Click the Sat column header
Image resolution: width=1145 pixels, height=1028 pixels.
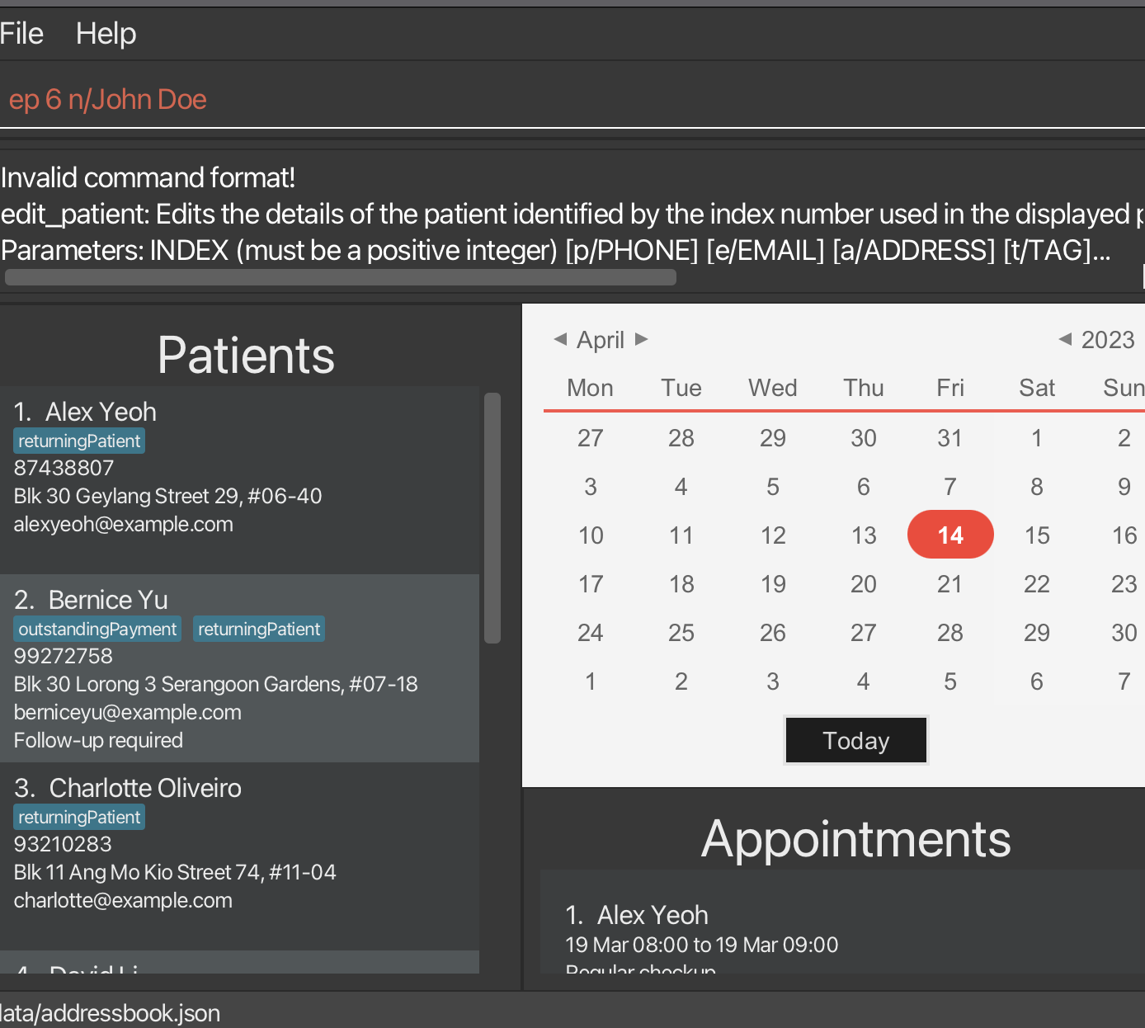pos(1037,388)
